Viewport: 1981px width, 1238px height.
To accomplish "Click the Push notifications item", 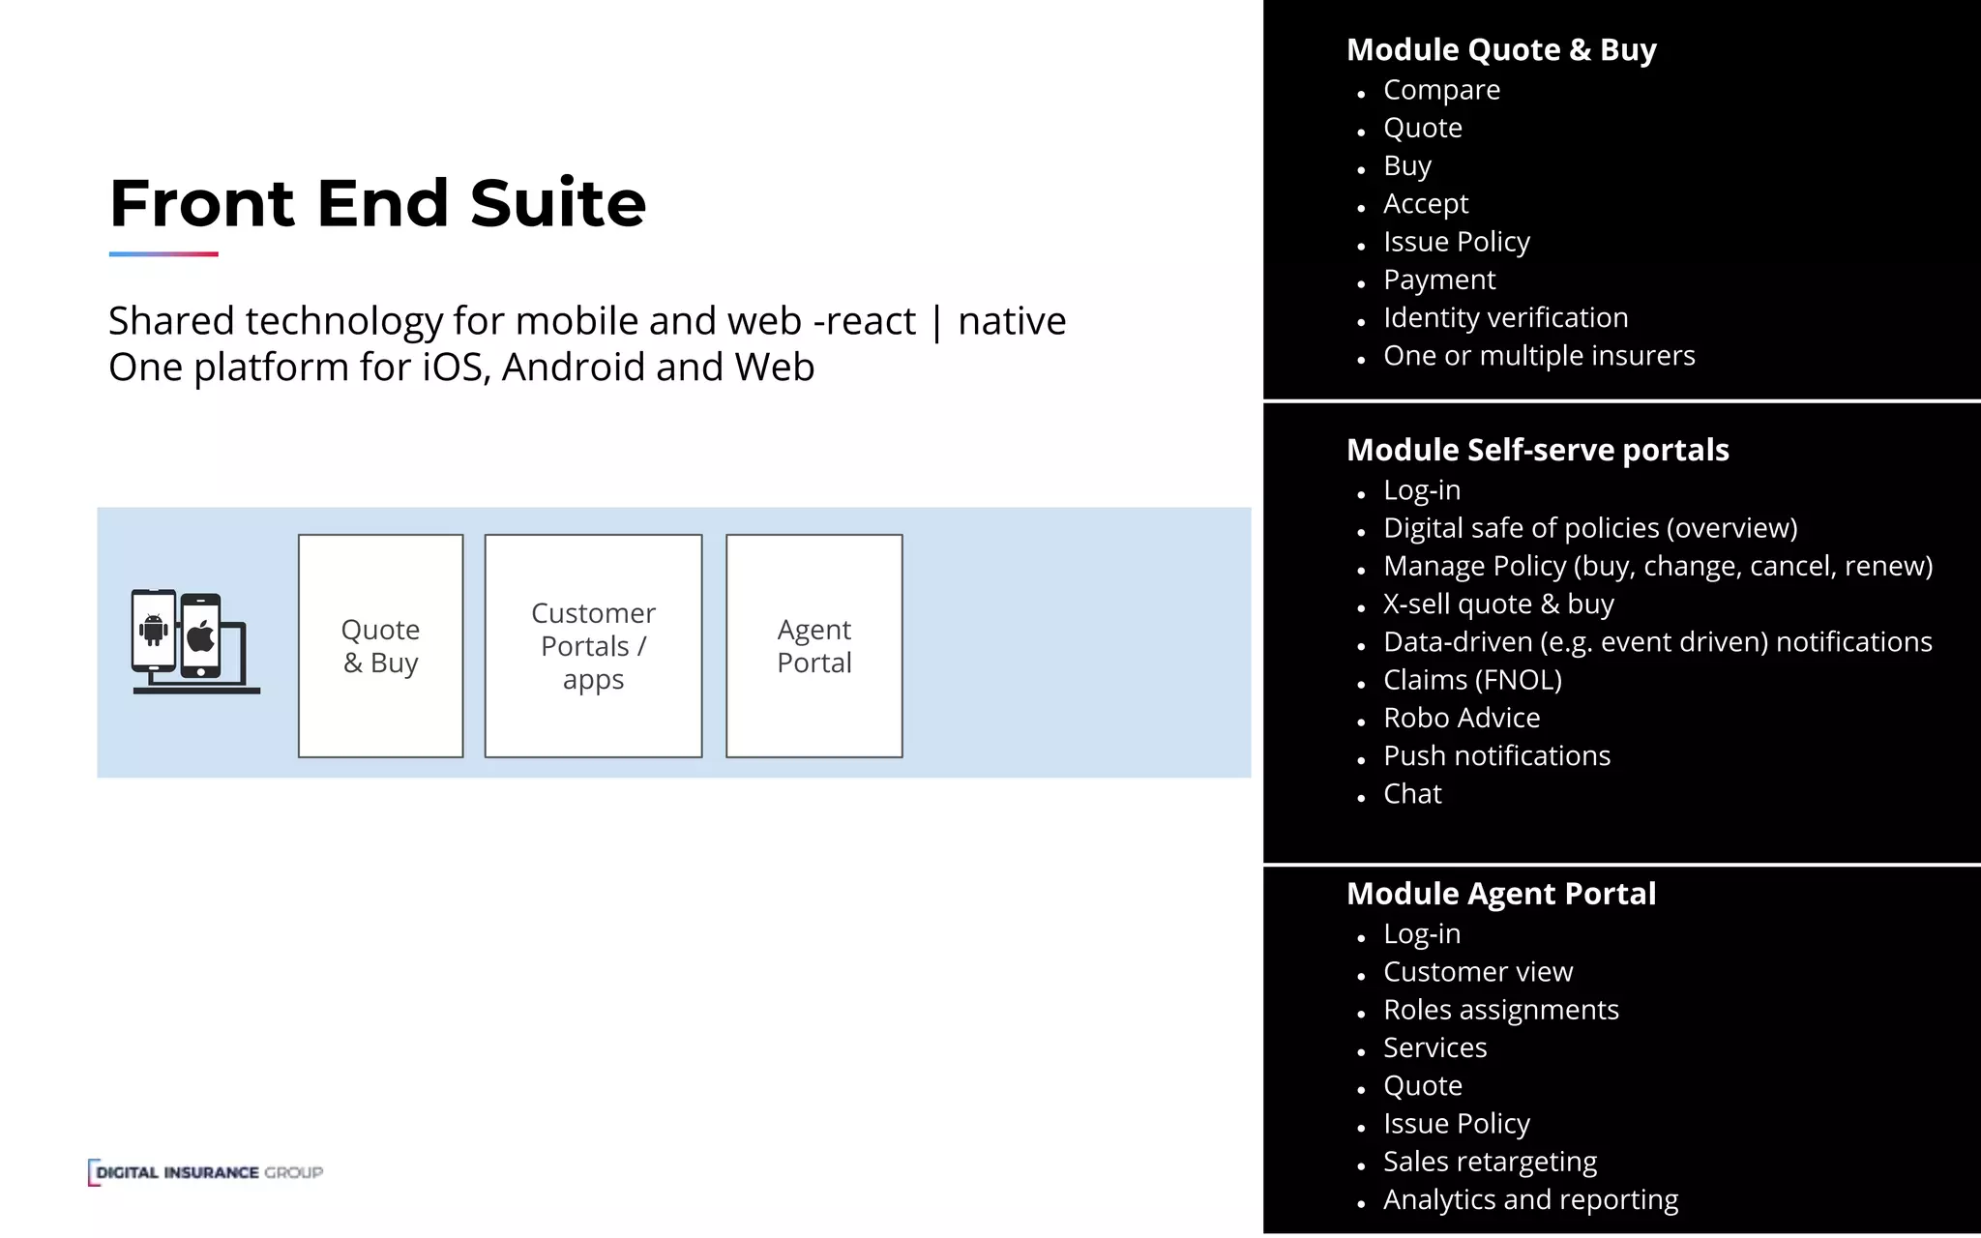I will 1496,755.
